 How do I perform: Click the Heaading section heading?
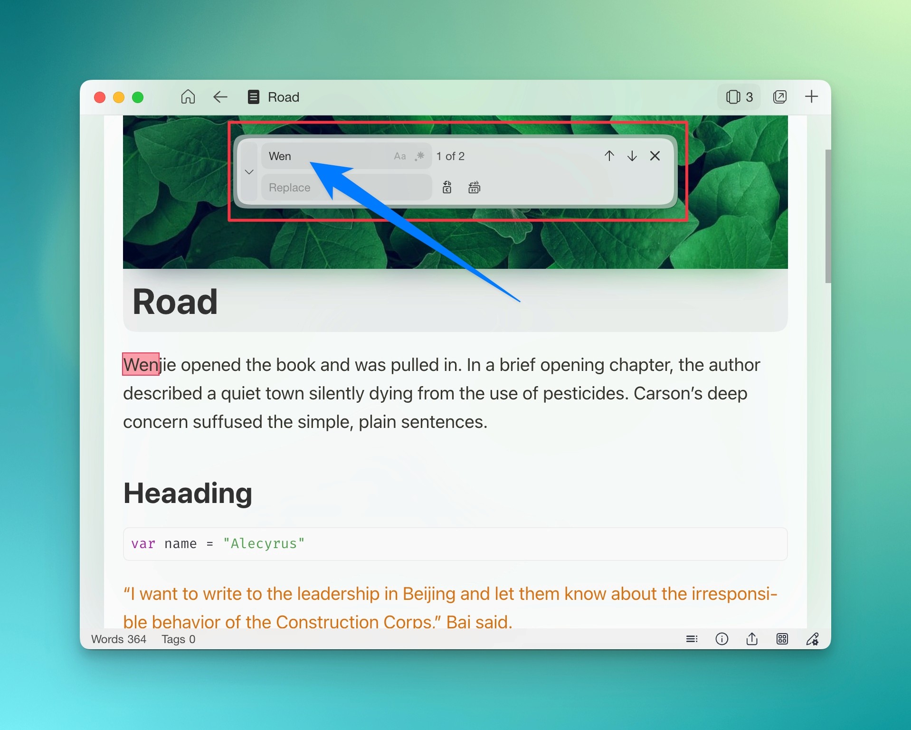pyautogui.click(x=188, y=493)
